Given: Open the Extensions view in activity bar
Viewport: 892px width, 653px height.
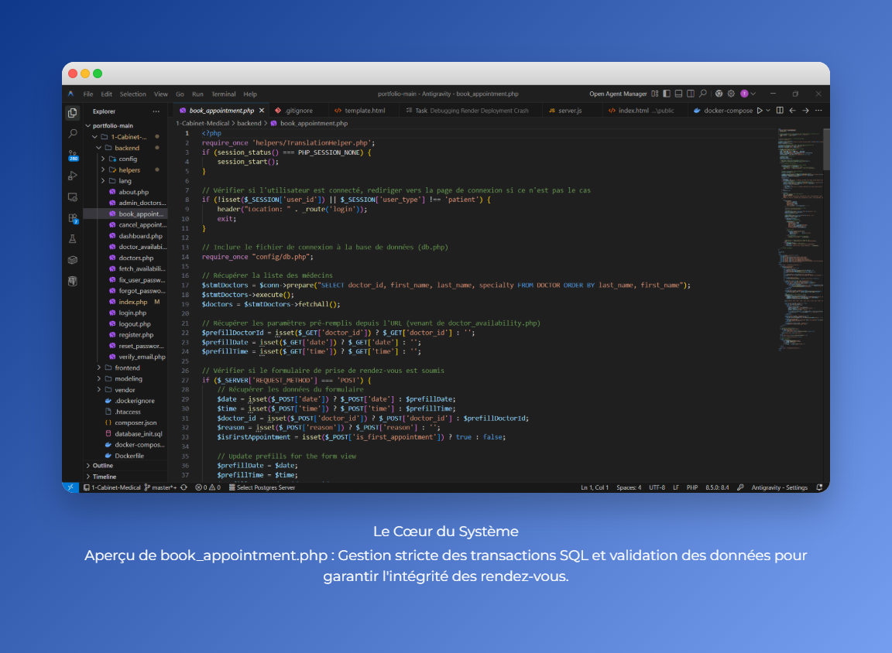Looking at the screenshot, I should [73, 218].
